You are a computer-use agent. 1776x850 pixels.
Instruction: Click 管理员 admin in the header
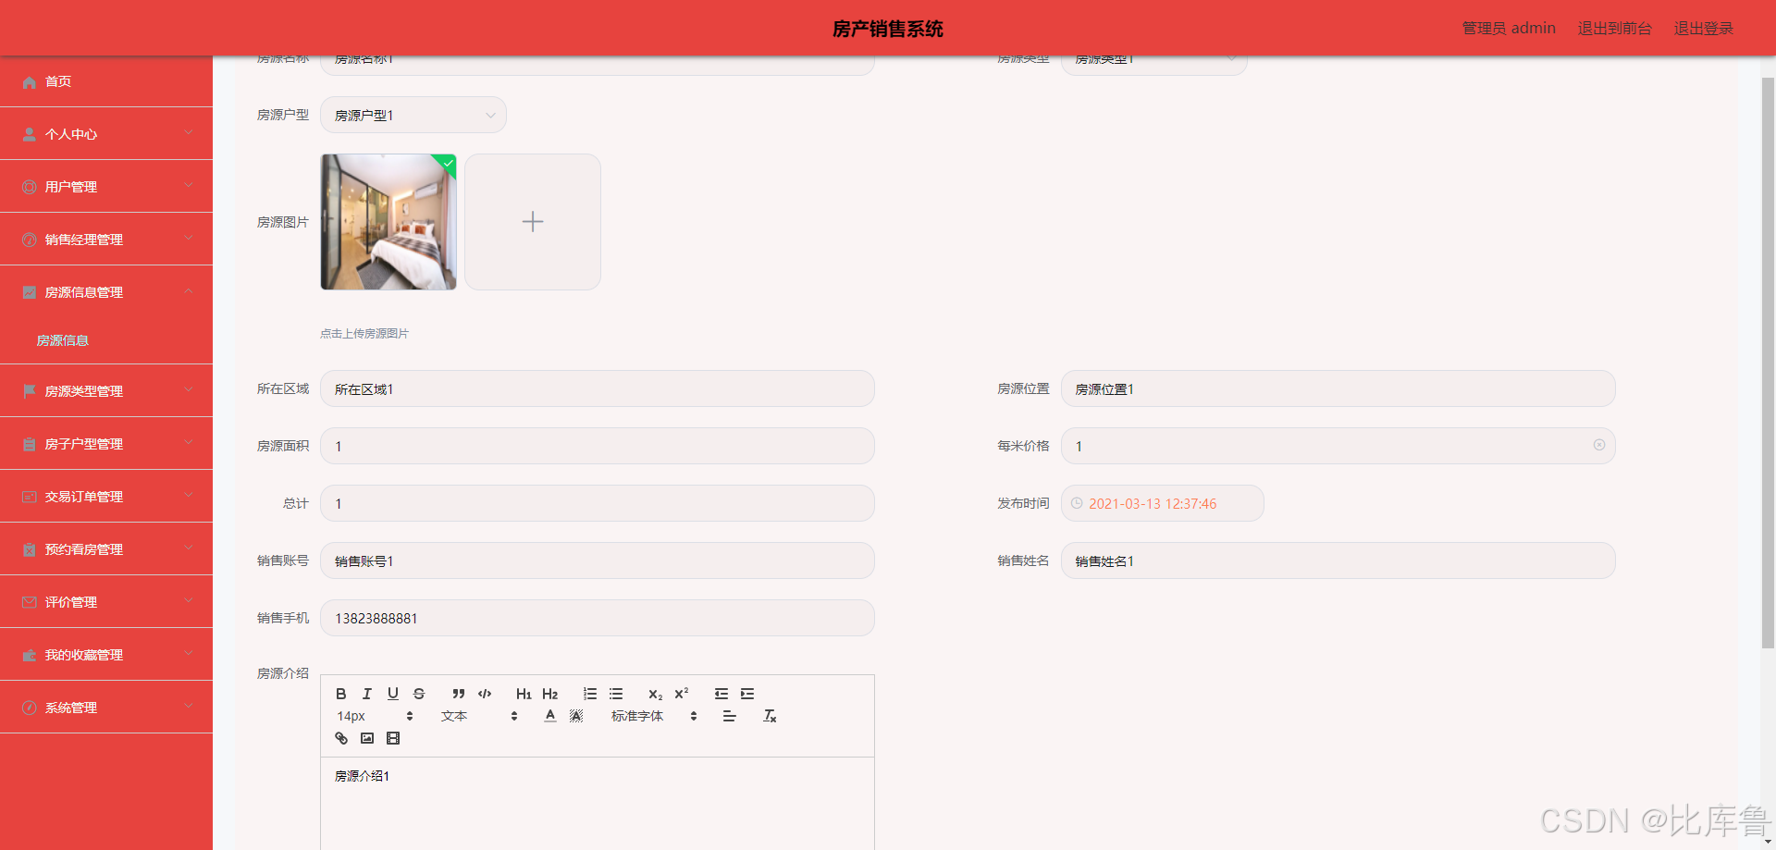tap(1509, 29)
